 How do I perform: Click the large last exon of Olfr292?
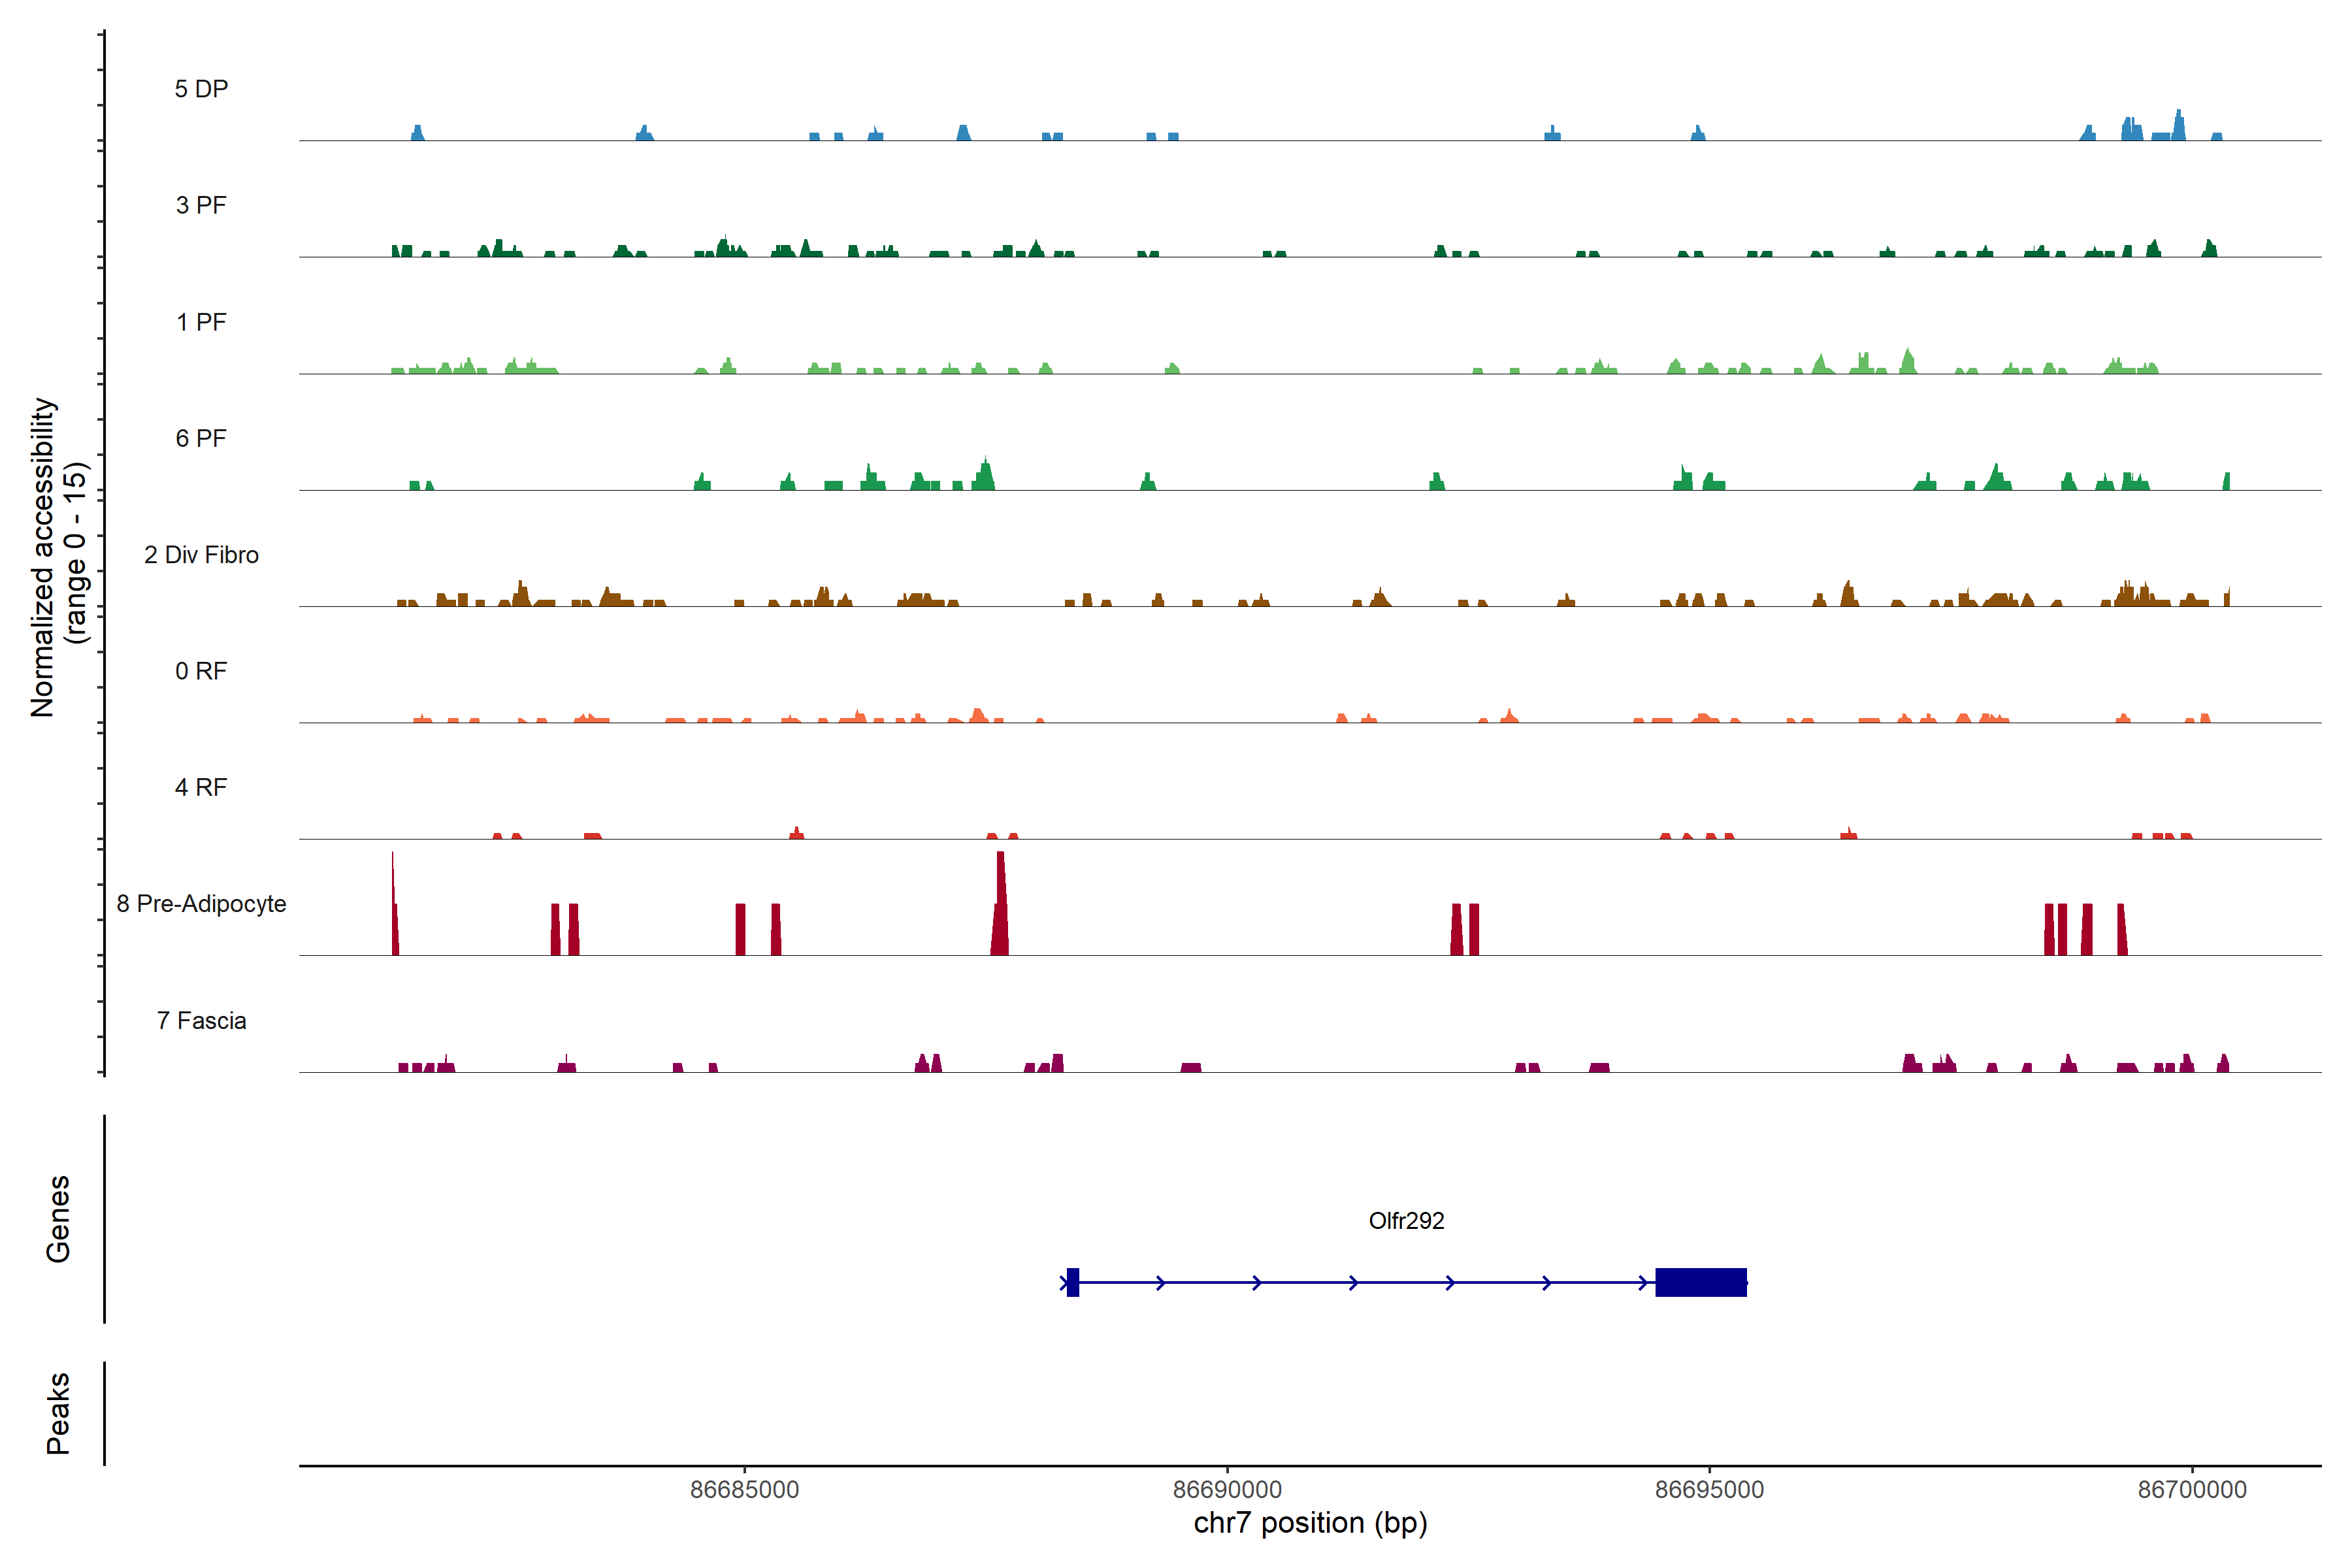click(1700, 1282)
